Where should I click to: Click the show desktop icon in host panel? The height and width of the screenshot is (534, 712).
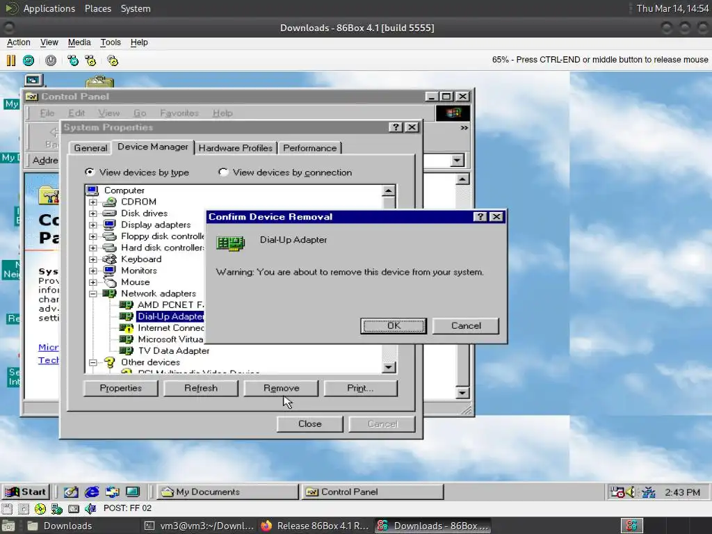(8, 526)
